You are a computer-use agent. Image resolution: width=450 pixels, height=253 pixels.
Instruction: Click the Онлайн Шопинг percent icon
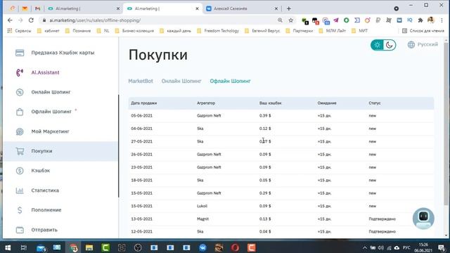(x=20, y=92)
